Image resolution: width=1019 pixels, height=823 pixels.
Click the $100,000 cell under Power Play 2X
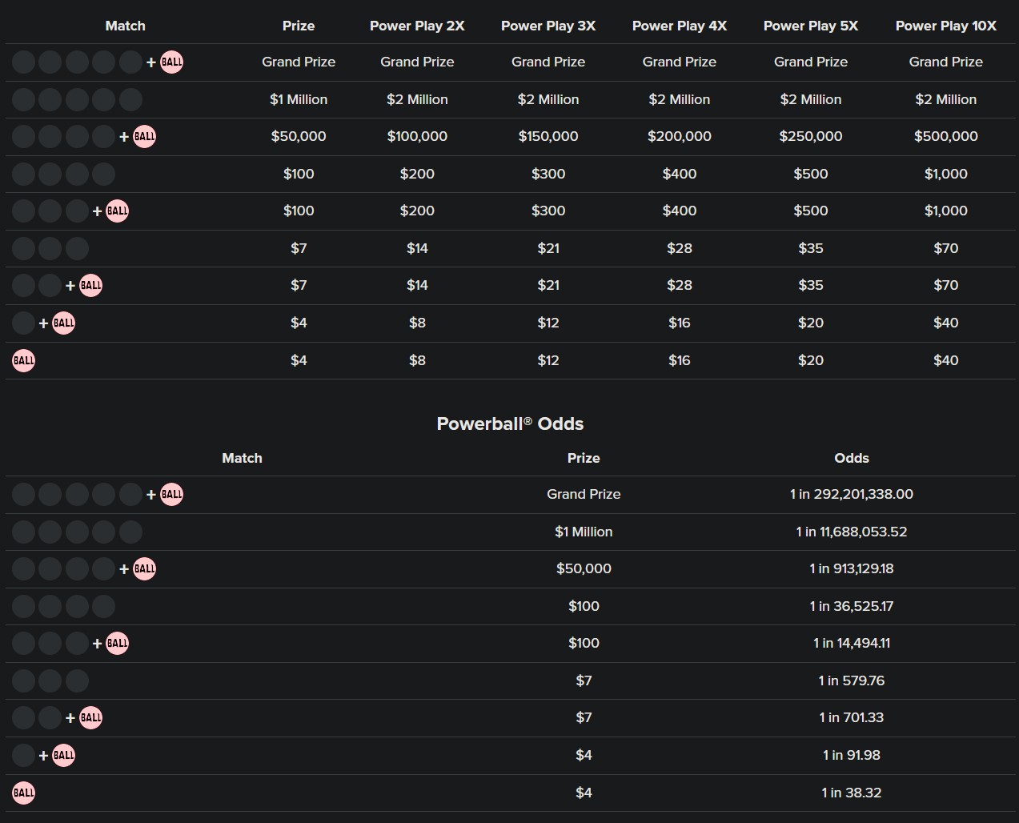(417, 136)
